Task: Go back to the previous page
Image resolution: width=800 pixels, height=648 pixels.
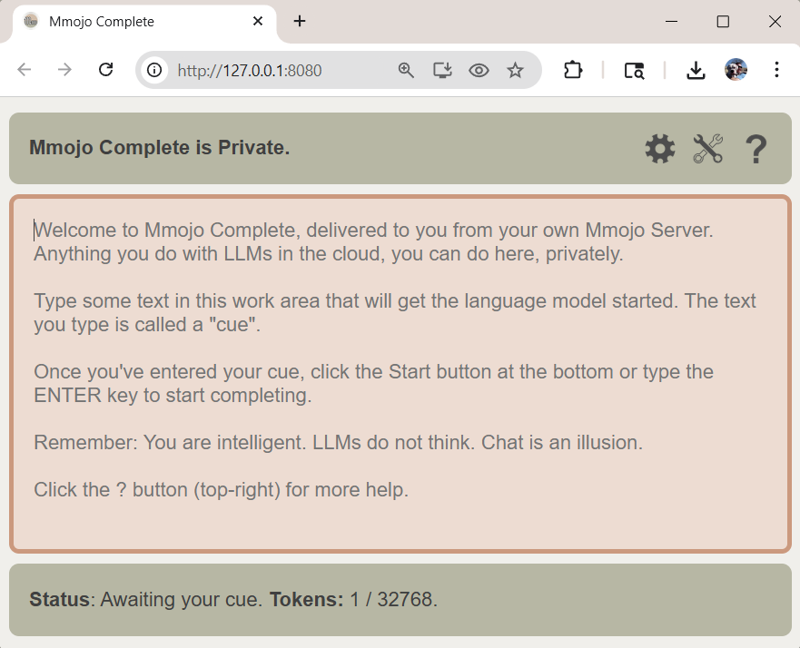Action: [25, 70]
